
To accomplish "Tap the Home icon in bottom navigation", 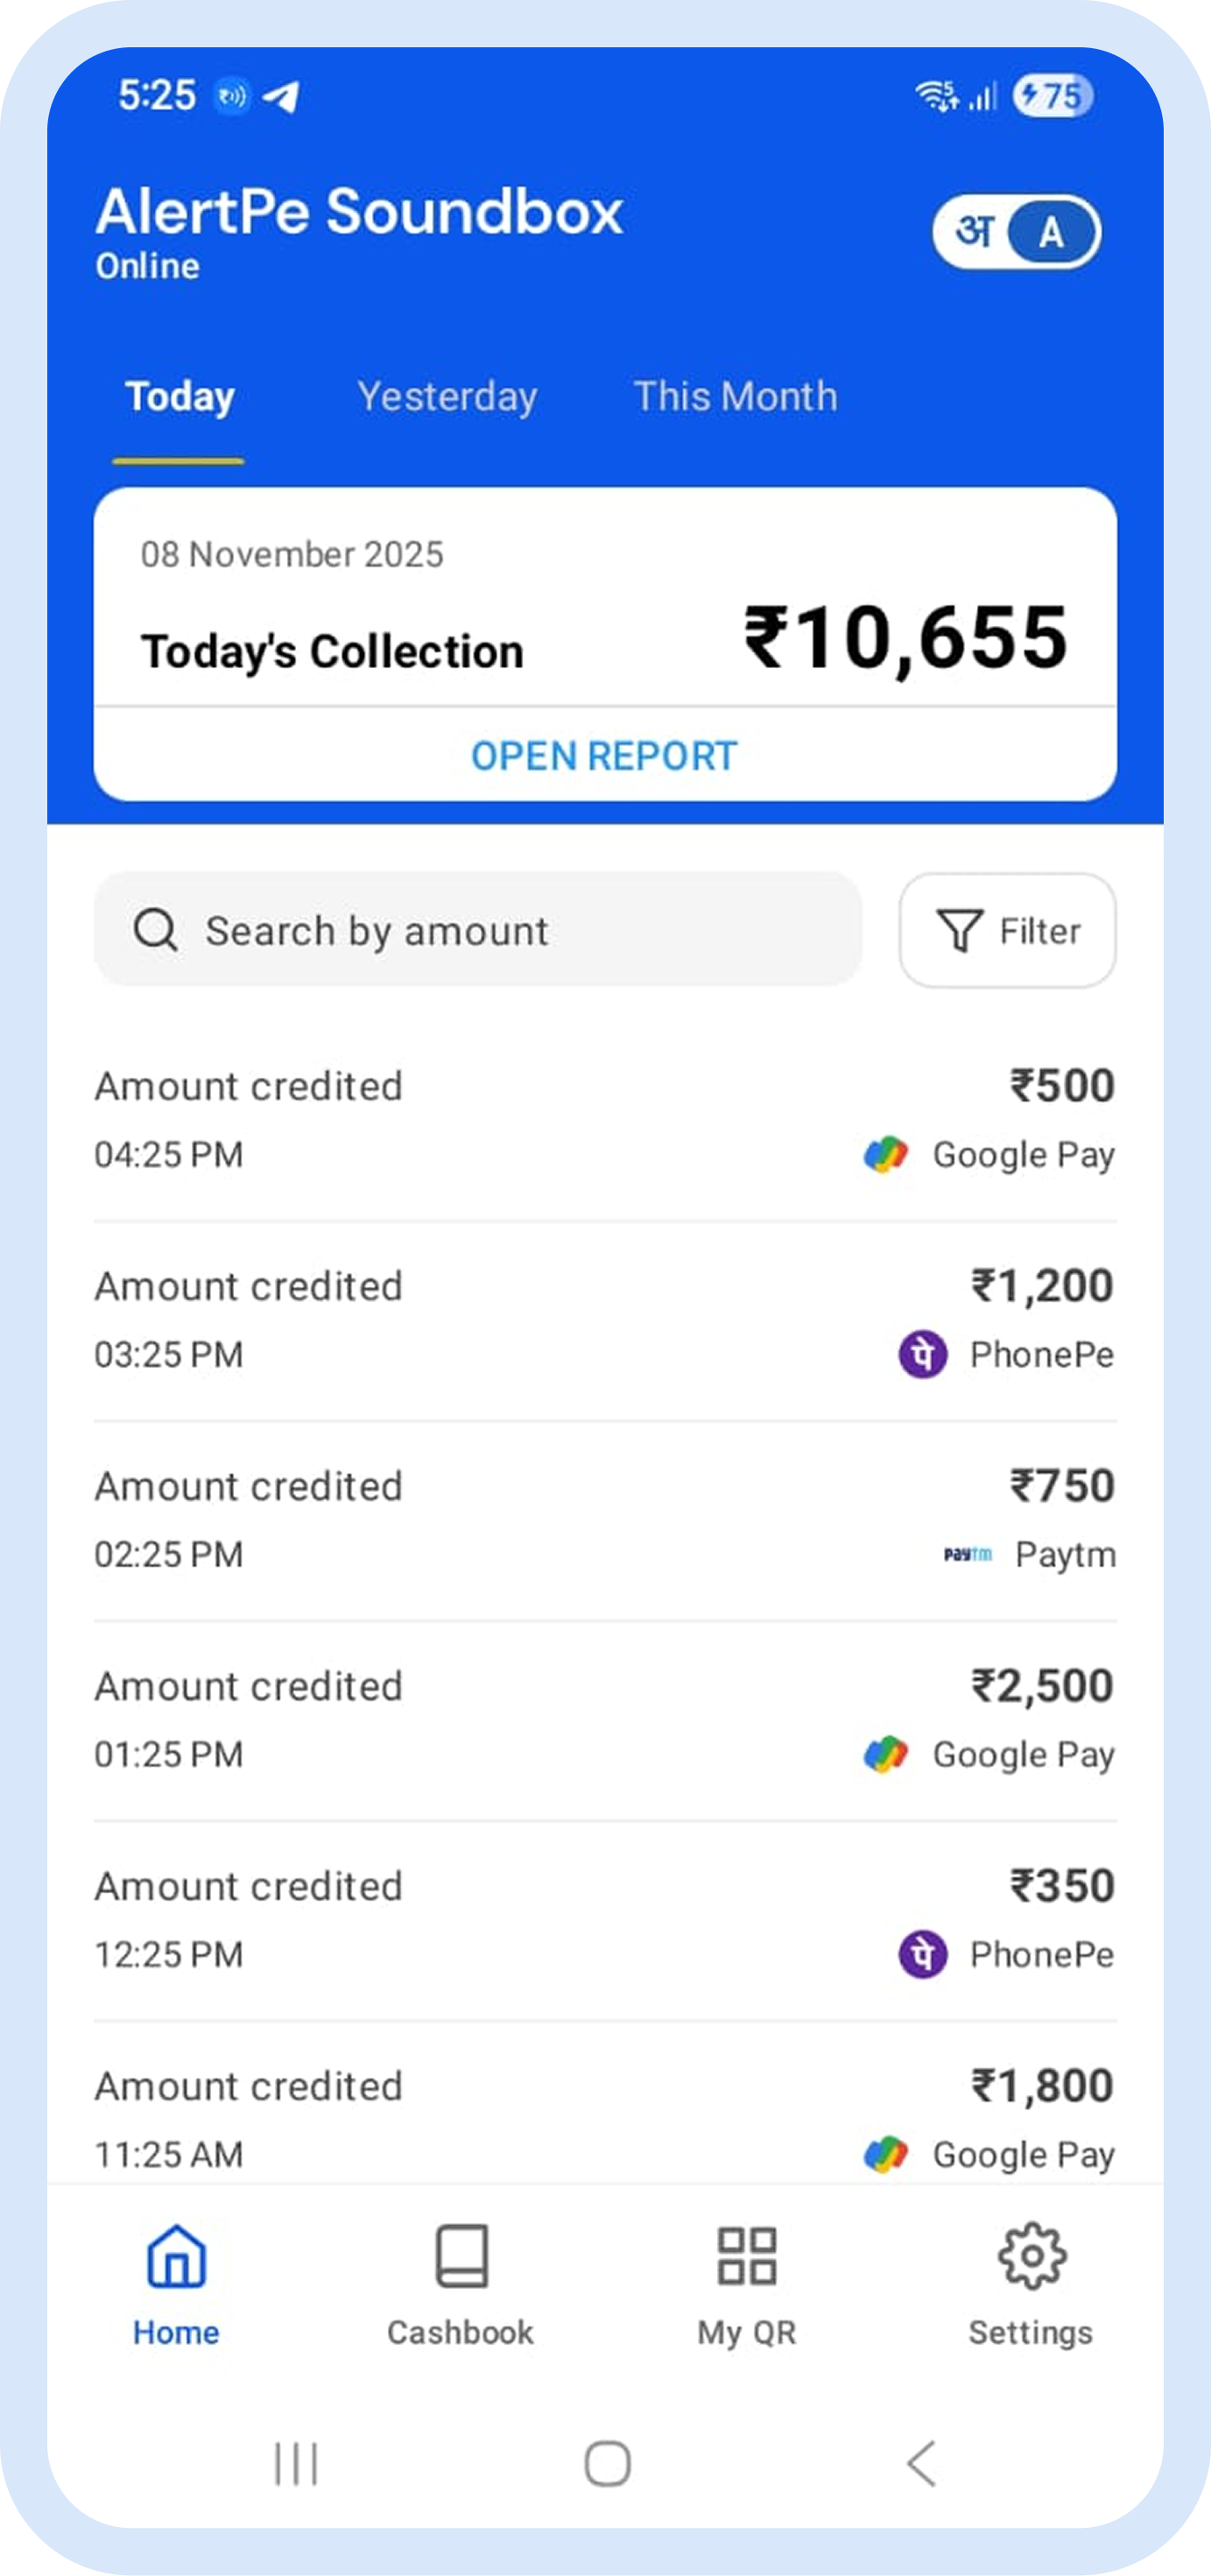I will click(176, 2256).
